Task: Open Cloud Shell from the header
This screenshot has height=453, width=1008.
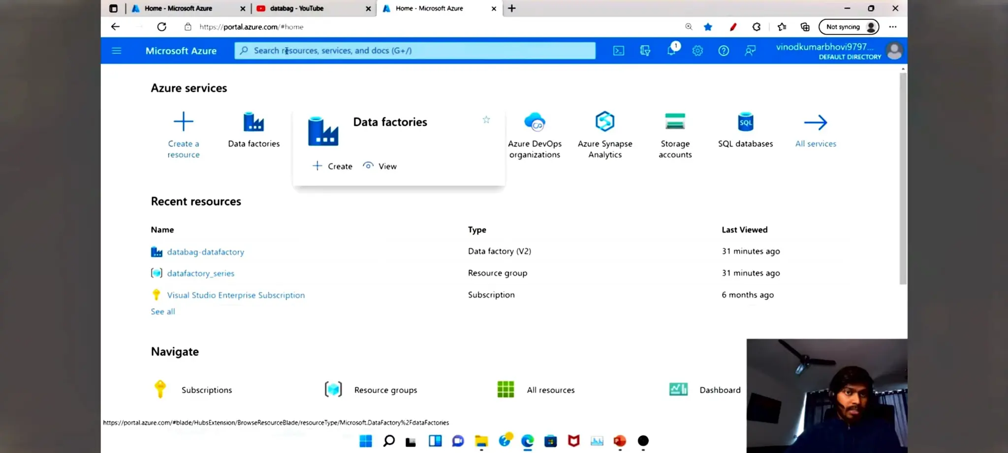Action: point(619,51)
